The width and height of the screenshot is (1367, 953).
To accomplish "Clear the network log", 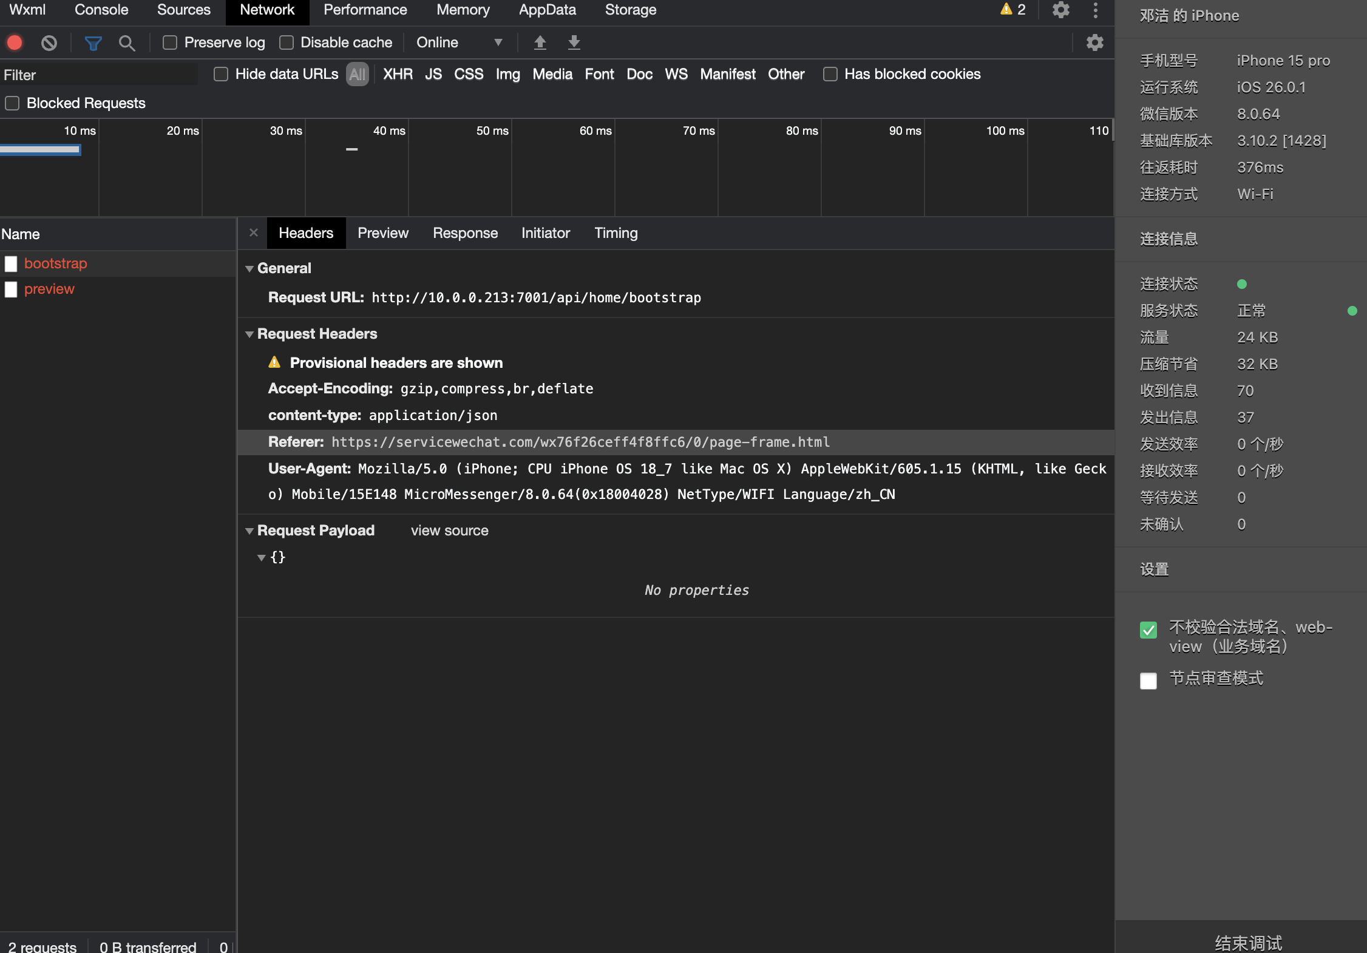I will click(x=49, y=42).
